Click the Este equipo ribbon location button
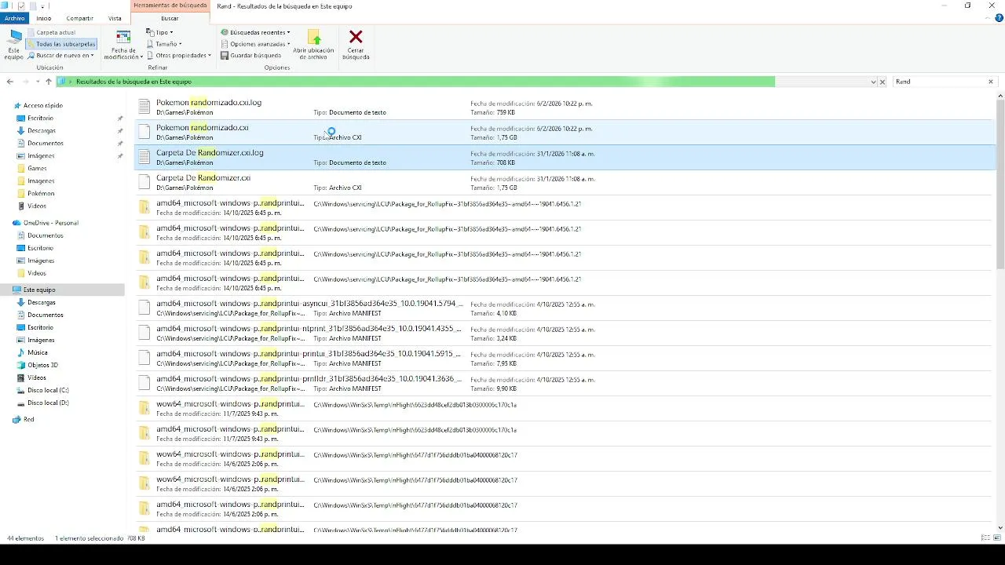Viewport: 1005px width, 565px height. [14, 45]
